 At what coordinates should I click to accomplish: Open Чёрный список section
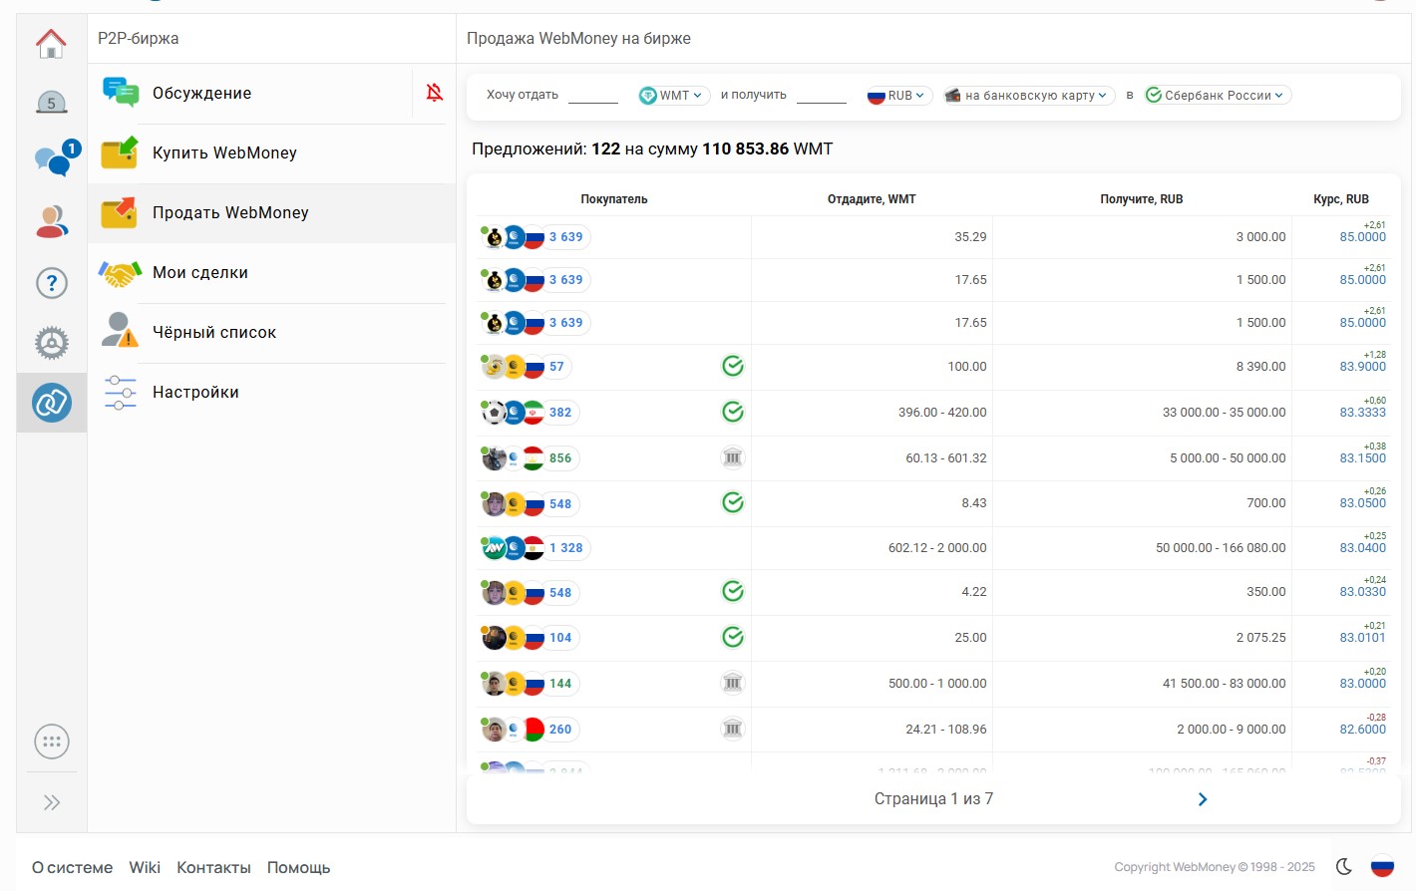click(x=272, y=333)
